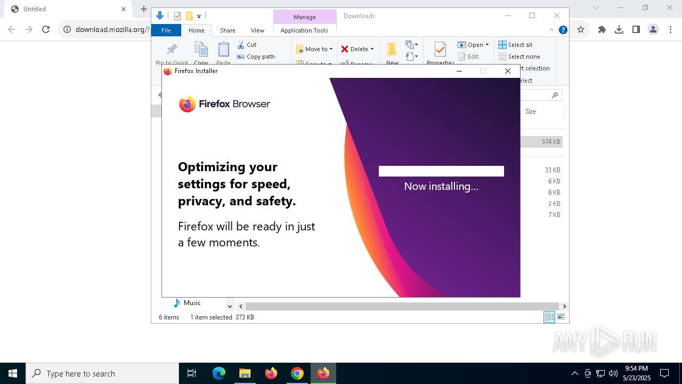This screenshot has height=384, width=682.
Task: Click the Cut scissors icon in File Explorer
Action: point(241,45)
